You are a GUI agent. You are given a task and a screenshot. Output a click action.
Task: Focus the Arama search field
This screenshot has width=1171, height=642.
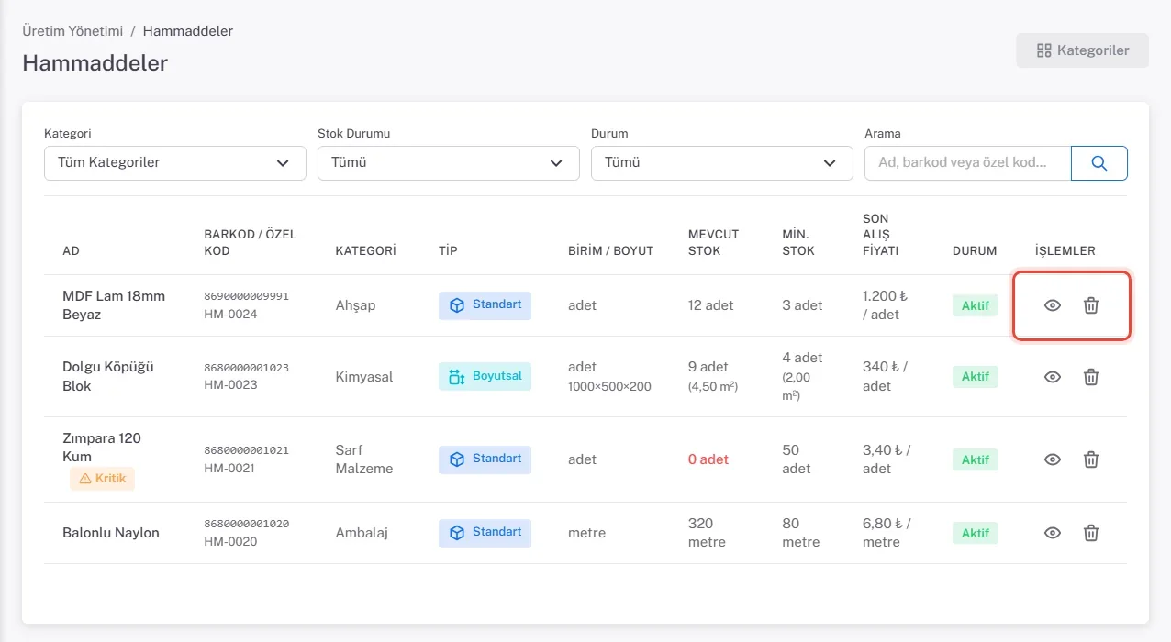pos(968,163)
